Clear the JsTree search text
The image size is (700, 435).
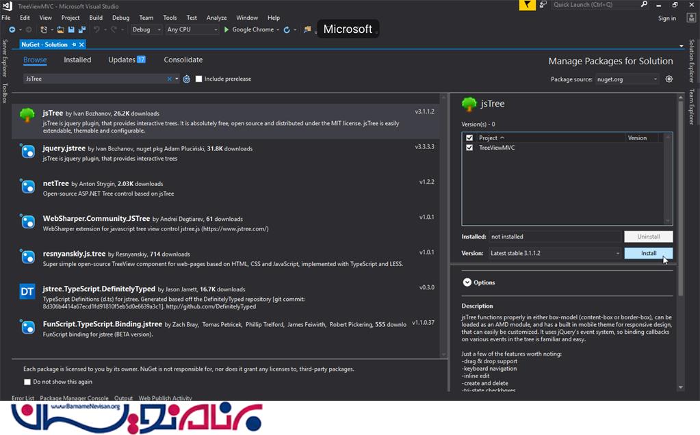pos(169,79)
